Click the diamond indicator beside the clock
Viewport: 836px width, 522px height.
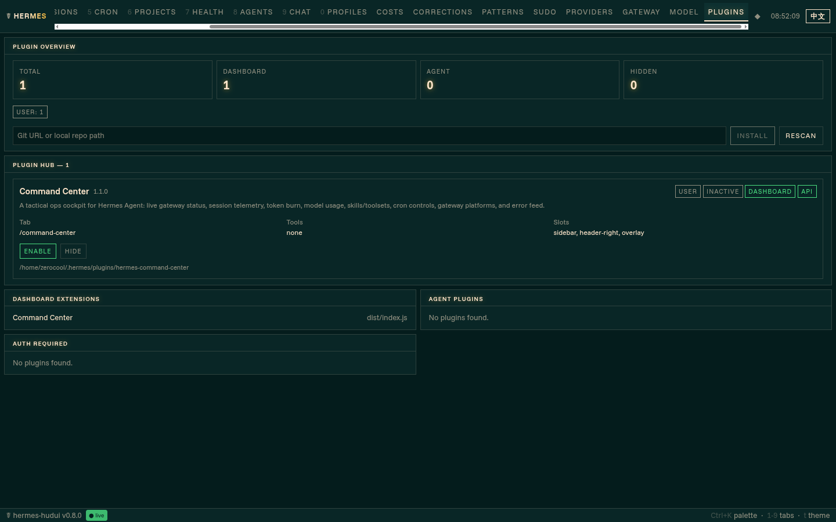coord(757,16)
